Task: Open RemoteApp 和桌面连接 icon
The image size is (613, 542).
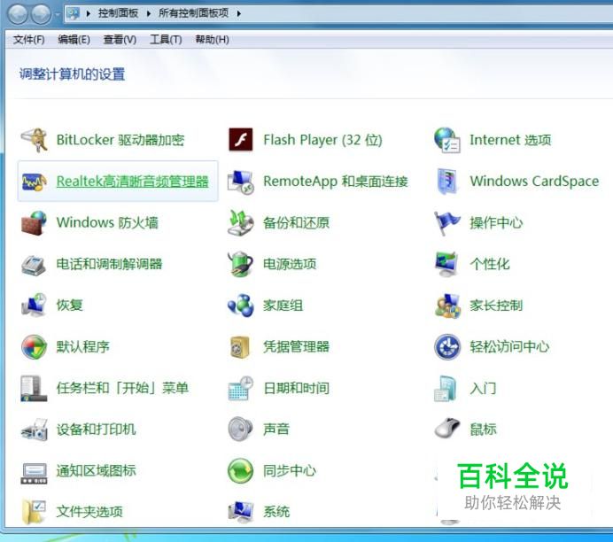Action: click(x=240, y=182)
